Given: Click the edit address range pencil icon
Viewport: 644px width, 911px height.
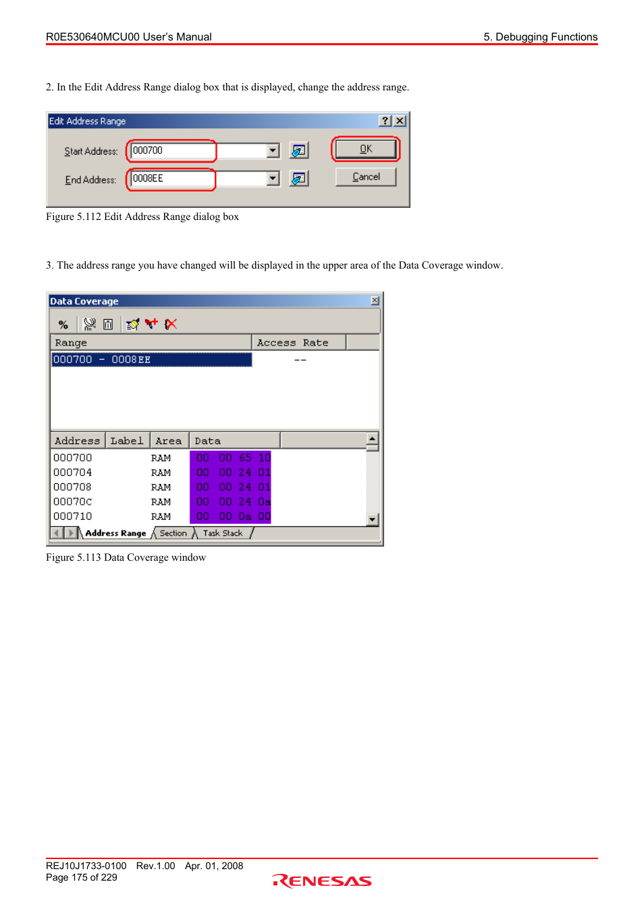Looking at the screenshot, I should [132, 325].
